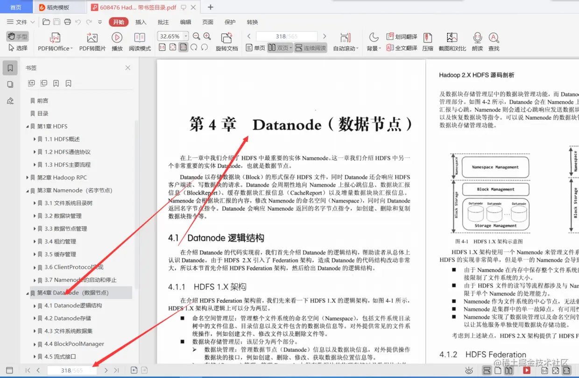Set actual size 1:1 view
Screen dimensions: 579x378
coord(162,47)
